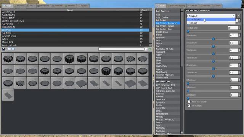The height and width of the screenshot is (137, 244).
Task: Click the prop list scrollbar down arrow
Action: coord(151,45)
